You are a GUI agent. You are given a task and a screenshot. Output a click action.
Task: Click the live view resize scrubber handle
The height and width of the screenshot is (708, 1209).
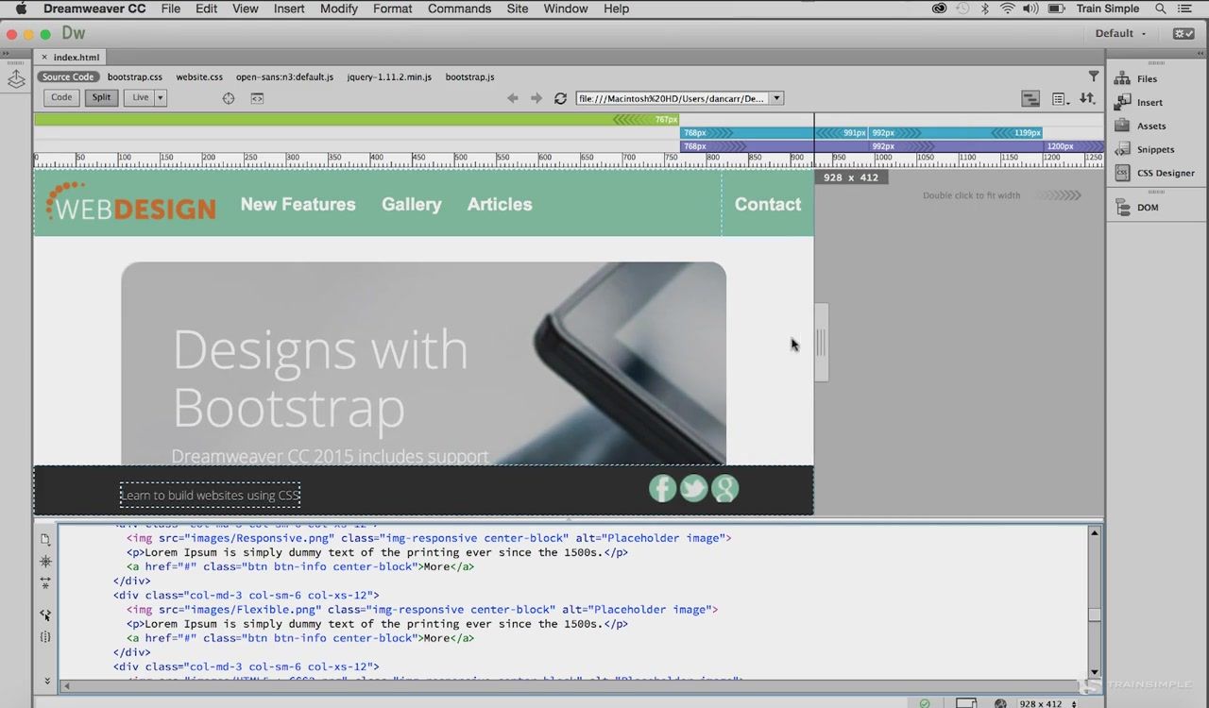click(x=821, y=343)
